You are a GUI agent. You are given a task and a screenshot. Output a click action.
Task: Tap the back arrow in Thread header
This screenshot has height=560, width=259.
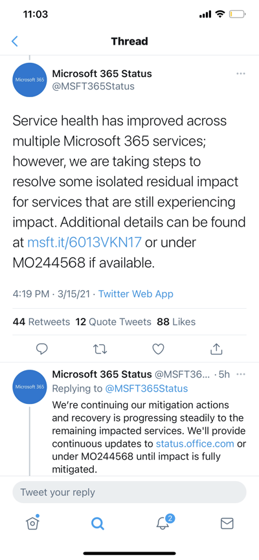[15, 41]
